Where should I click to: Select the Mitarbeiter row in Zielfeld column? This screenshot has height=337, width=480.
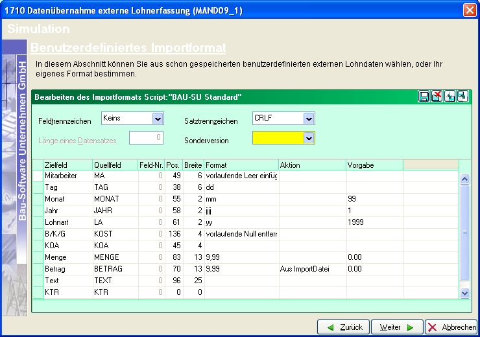(x=67, y=176)
